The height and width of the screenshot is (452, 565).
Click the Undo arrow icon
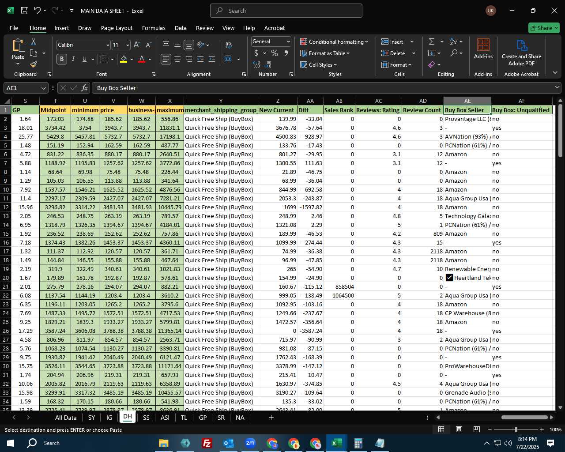click(38, 11)
